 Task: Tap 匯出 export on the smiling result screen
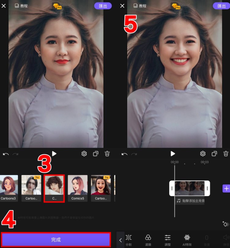tap(221, 6)
